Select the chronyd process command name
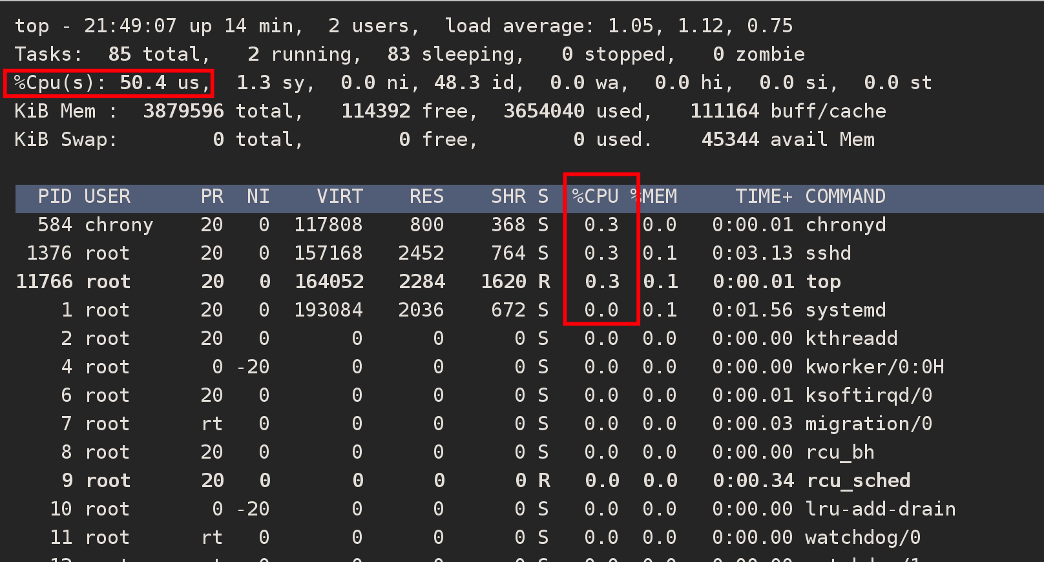This screenshot has height=562, width=1044. point(845,225)
